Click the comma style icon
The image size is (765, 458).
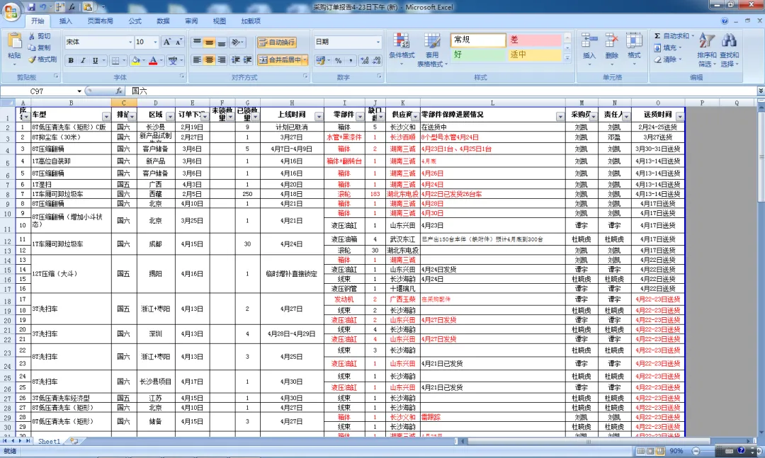pos(351,60)
